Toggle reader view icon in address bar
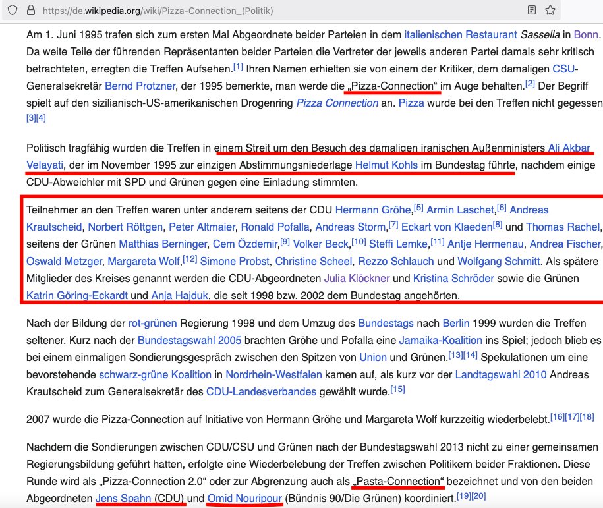This screenshot has height=508, width=603. point(532,10)
